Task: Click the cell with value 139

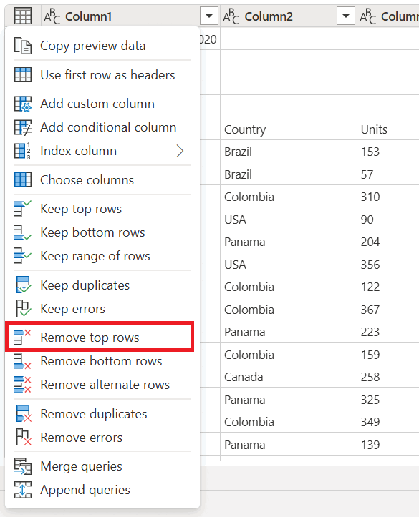Action: pos(388,445)
